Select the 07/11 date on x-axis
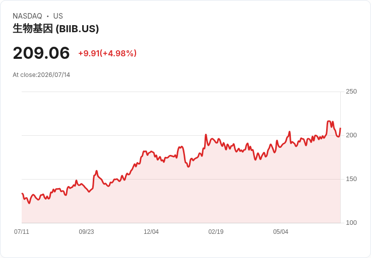This screenshot has width=371, height=258. coord(22,232)
